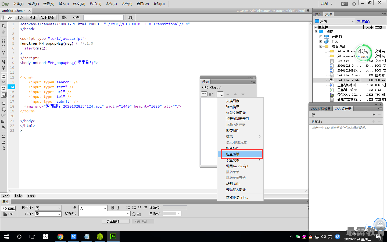Select the form tag in tag selector
The height and width of the screenshot is (242, 387).
point(31,196)
